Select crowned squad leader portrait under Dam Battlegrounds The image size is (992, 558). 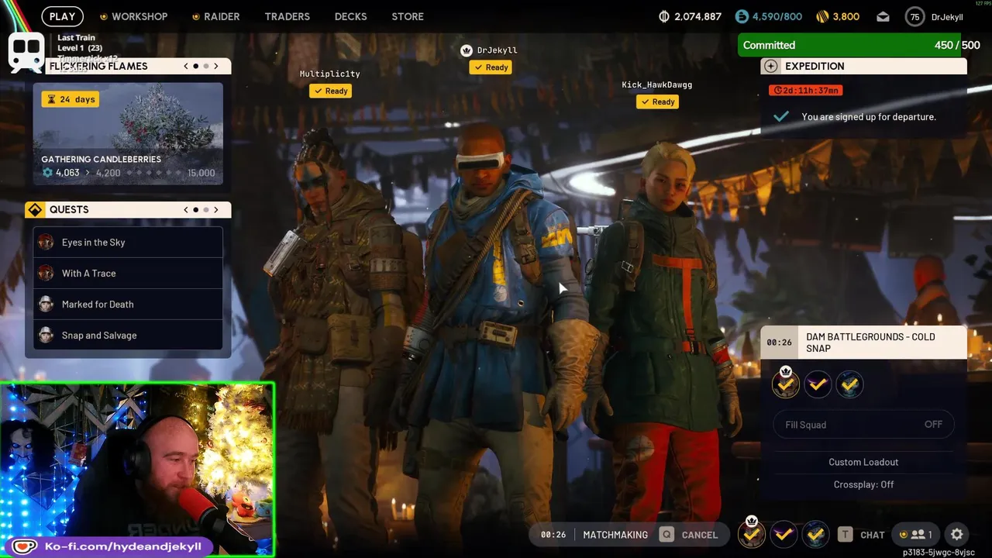(x=786, y=383)
